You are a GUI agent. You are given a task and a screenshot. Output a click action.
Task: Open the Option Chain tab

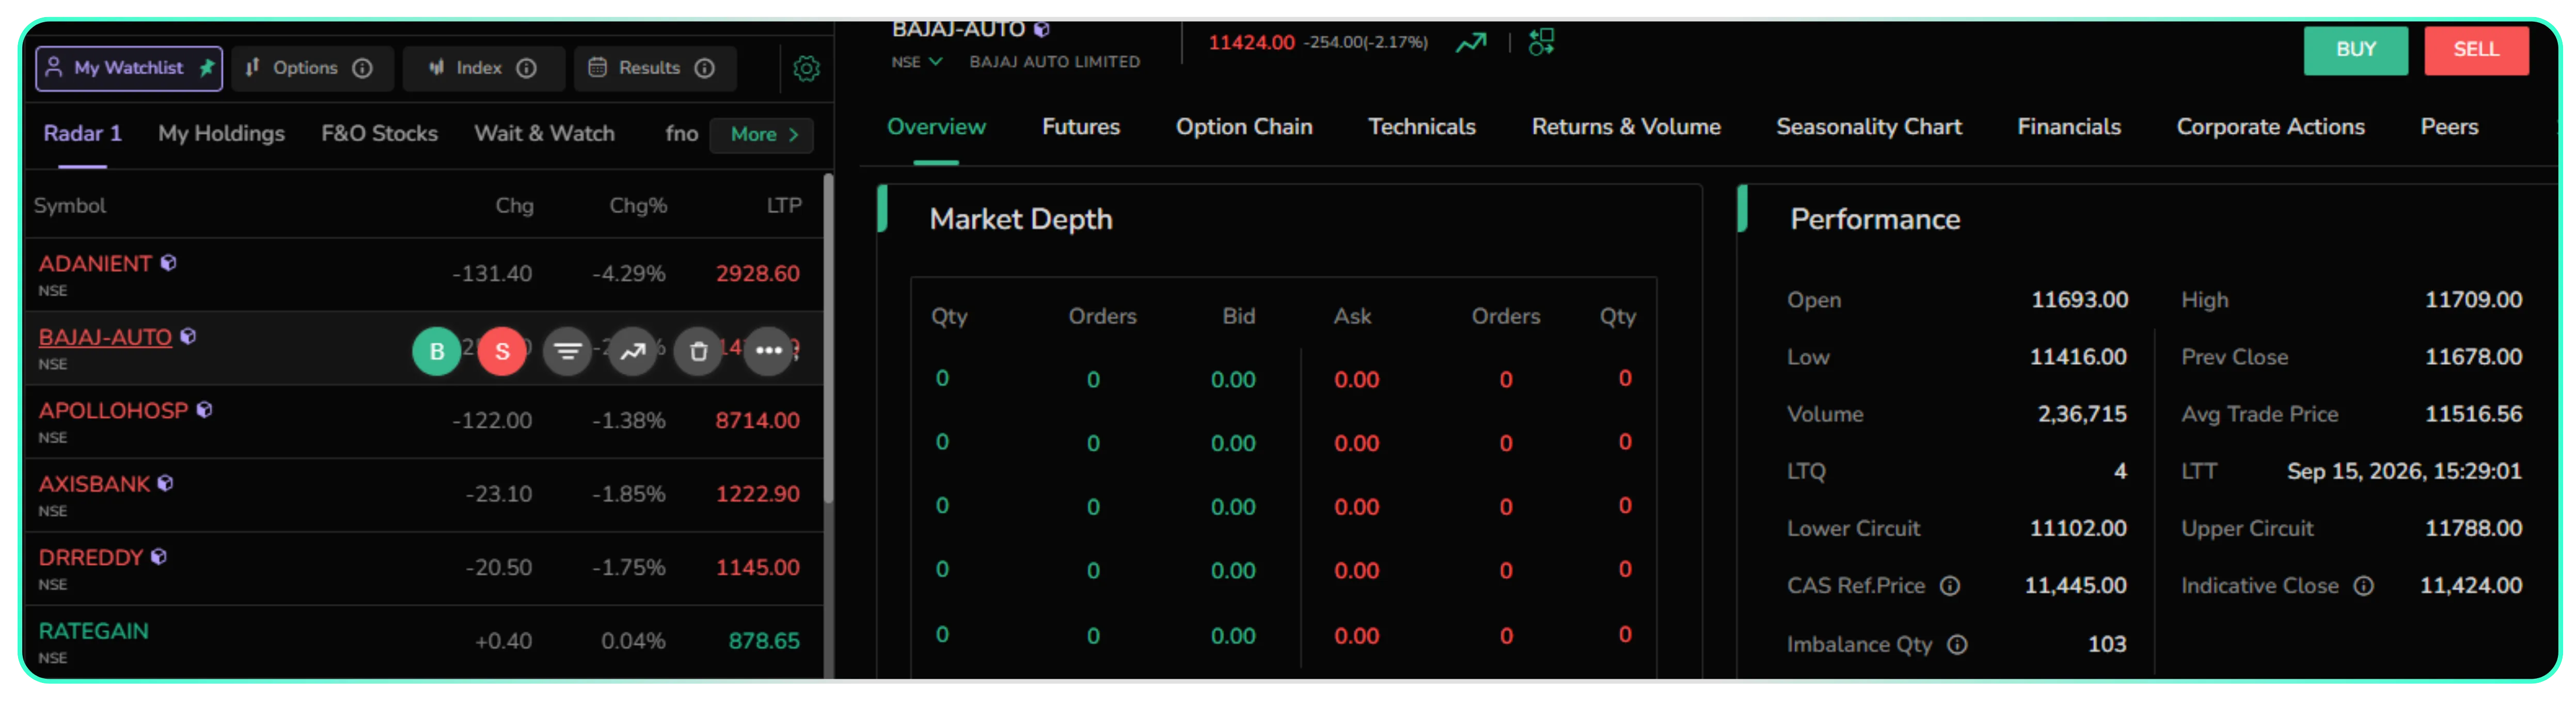tap(1243, 127)
